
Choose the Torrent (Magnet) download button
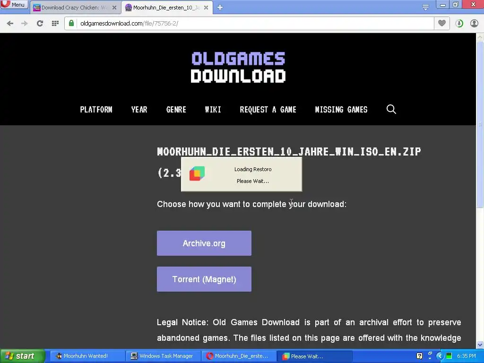coord(204,279)
